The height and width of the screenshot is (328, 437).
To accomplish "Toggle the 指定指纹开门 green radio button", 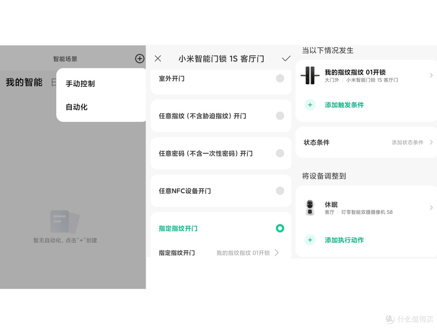I will click(280, 228).
